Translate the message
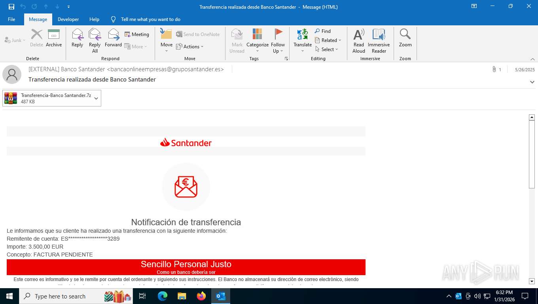Screen dimensions: 538x304 (303, 41)
